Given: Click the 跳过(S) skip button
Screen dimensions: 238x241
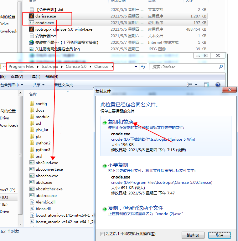Looking at the screenshot, I should click(193, 235).
